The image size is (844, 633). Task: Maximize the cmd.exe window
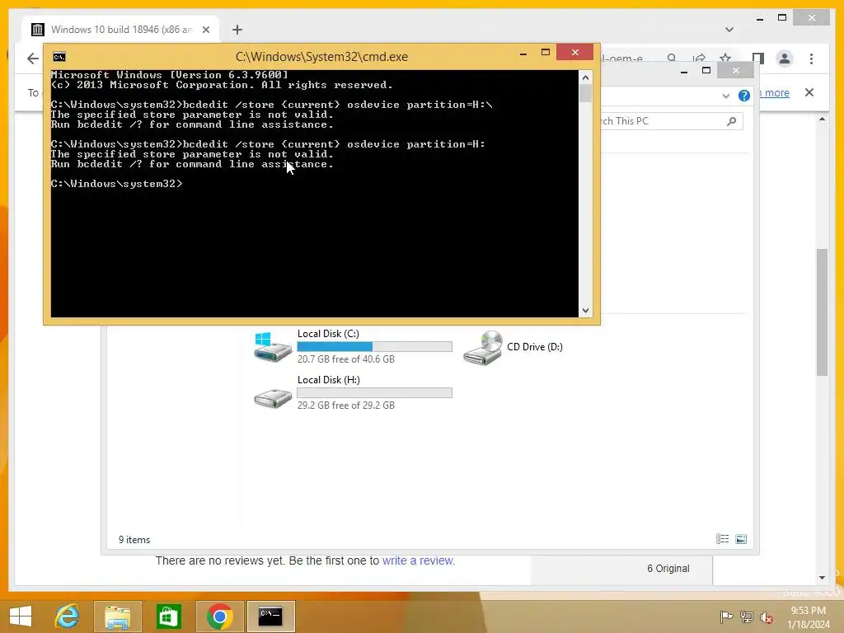point(546,52)
